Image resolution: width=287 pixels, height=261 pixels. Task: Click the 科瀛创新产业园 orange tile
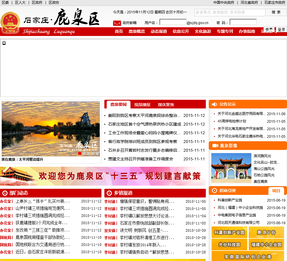click(x=229, y=232)
